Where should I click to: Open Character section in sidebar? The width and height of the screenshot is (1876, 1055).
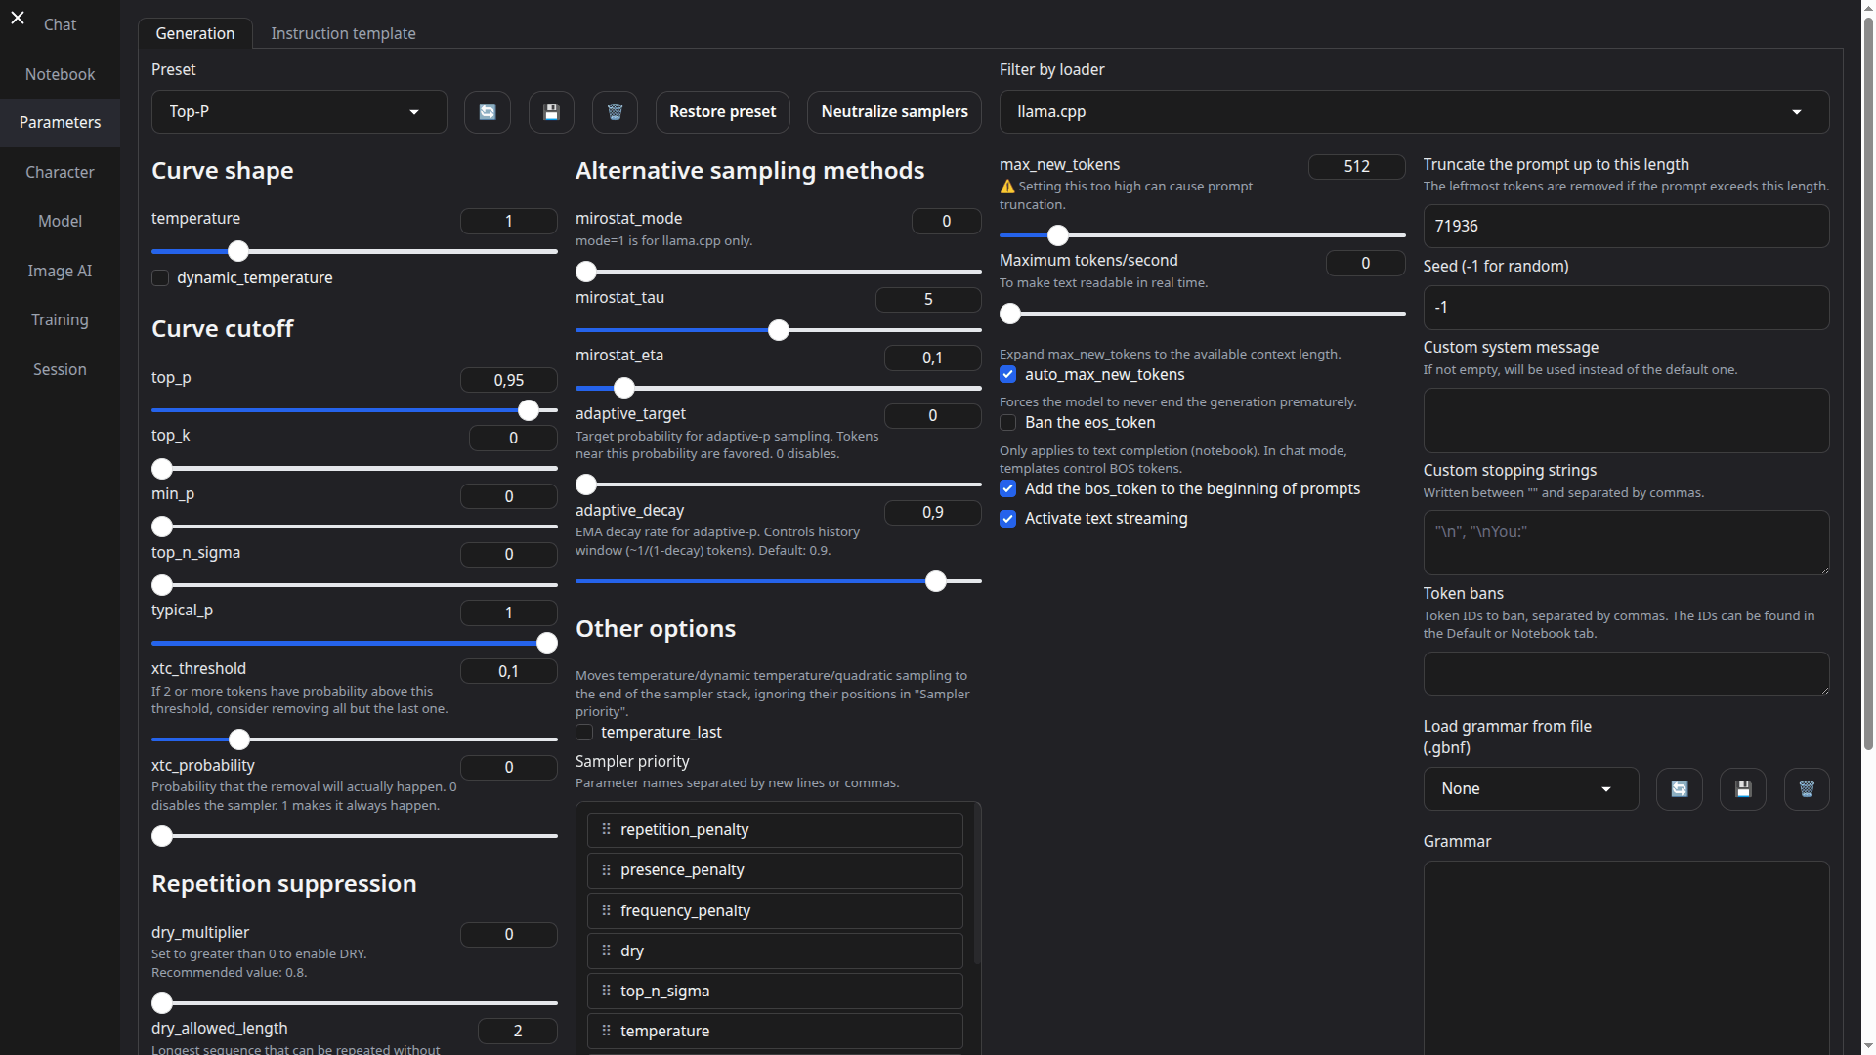[60, 172]
